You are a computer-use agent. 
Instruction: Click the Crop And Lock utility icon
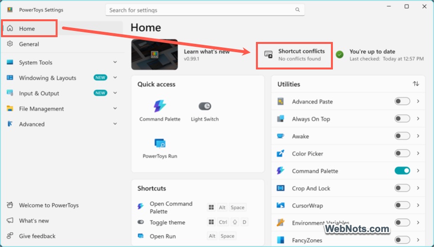pyautogui.click(x=281, y=188)
